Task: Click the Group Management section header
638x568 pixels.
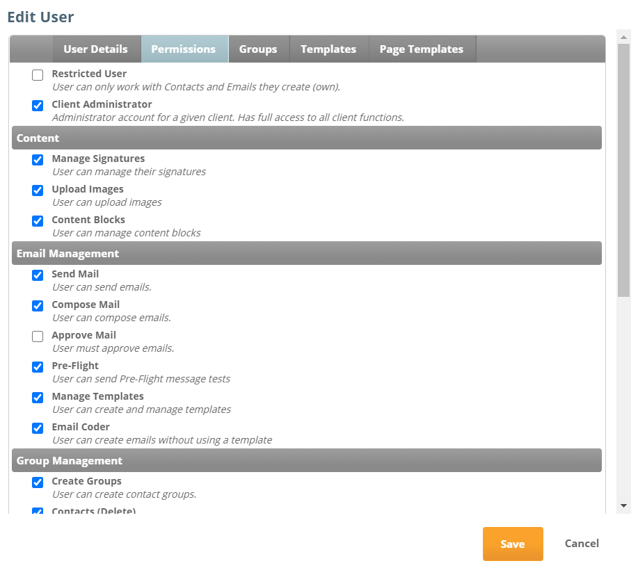Action: (307, 460)
